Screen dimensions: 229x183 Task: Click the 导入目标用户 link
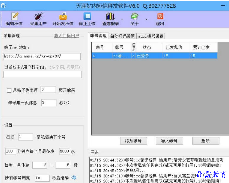(67, 36)
